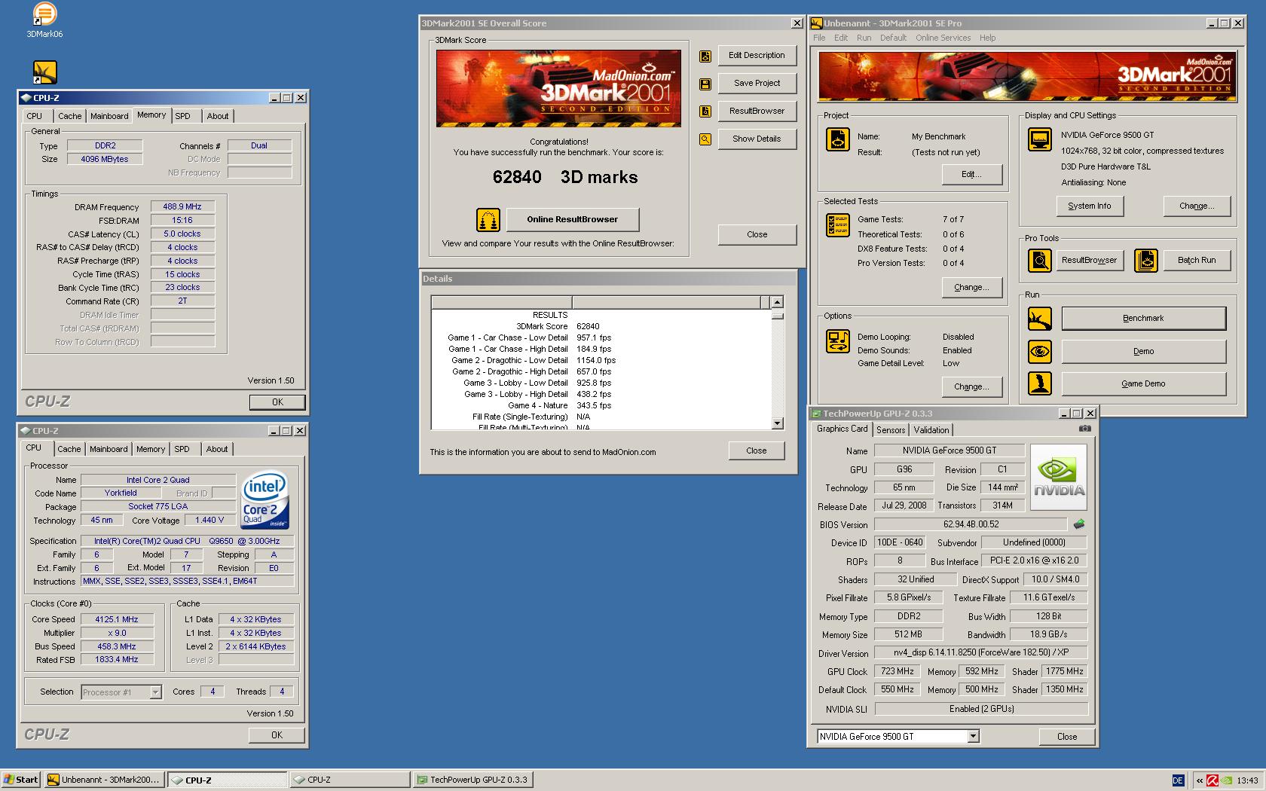Click the Details list scroll up arrow
This screenshot has width=1266, height=791.
[x=778, y=302]
